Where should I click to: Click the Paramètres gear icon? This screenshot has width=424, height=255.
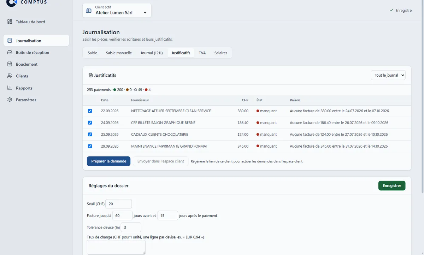pyautogui.click(x=10, y=100)
